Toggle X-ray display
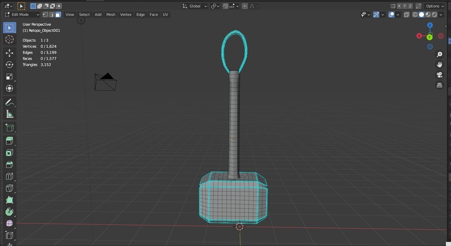This screenshot has height=246, width=451. tap(406, 15)
